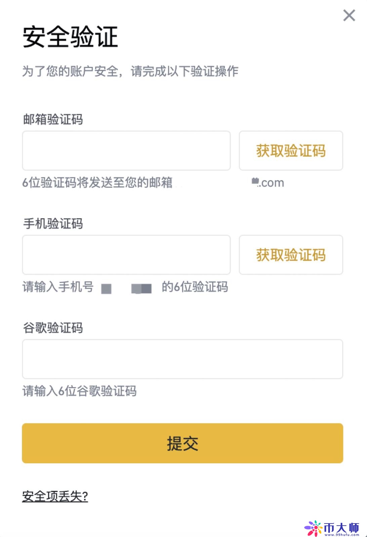This screenshot has height=537, width=367.
Task: Click the 邮箱验证码 input field
Action: point(126,151)
